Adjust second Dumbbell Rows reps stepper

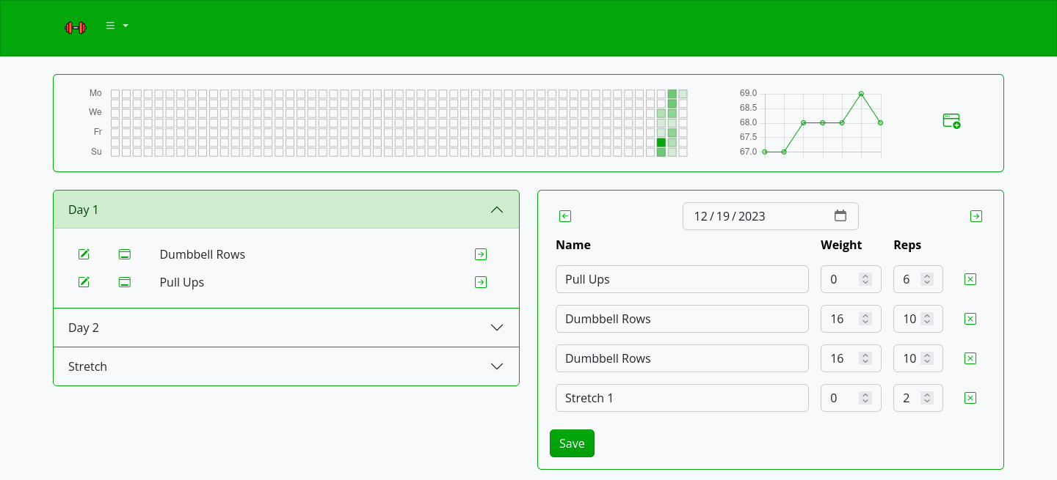[x=927, y=358]
